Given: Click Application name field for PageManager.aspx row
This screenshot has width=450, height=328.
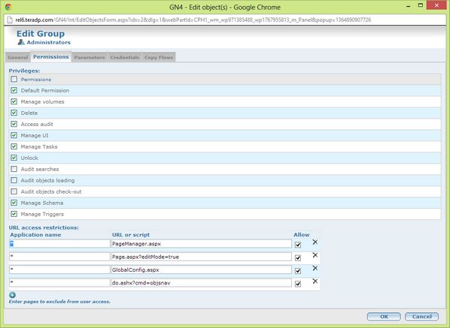Looking at the screenshot, I should click(x=59, y=244).
